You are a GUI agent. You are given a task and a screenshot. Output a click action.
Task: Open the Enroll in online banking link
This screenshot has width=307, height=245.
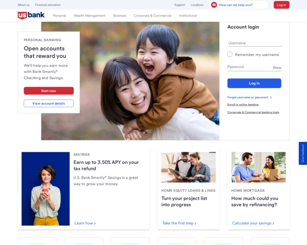243,105
